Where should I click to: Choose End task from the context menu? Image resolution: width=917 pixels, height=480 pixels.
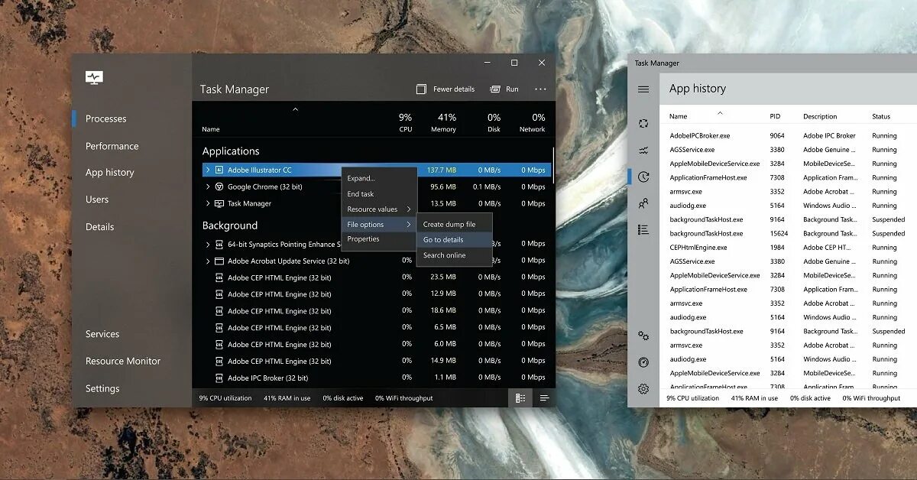point(379,194)
